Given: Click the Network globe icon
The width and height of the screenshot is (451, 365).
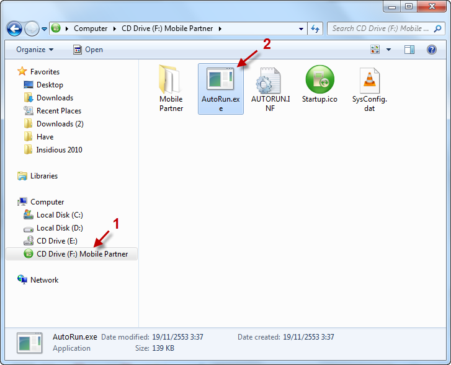Looking at the screenshot, I should pyautogui.click(x=22, y=279).
